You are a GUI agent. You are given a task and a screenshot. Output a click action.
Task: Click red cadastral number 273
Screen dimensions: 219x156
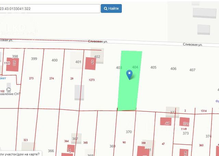click(x=31, y=78)
